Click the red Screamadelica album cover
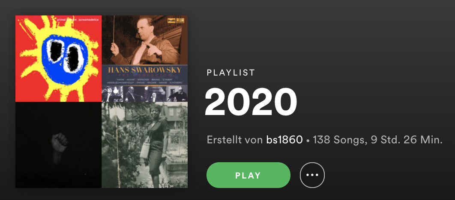 59,58
